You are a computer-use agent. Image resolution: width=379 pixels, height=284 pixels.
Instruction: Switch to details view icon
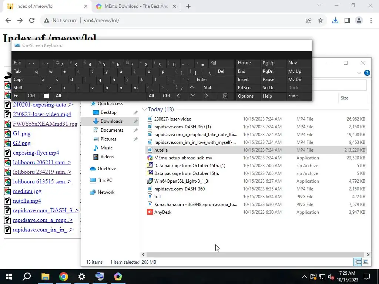[x=358, y=262]
